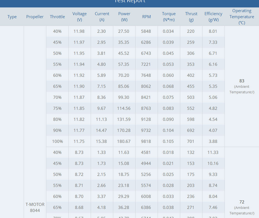The height and width of the screenshot is (218, 259).
Task: Click the Torque (N*m) column header
Action: tap(169, 17)
